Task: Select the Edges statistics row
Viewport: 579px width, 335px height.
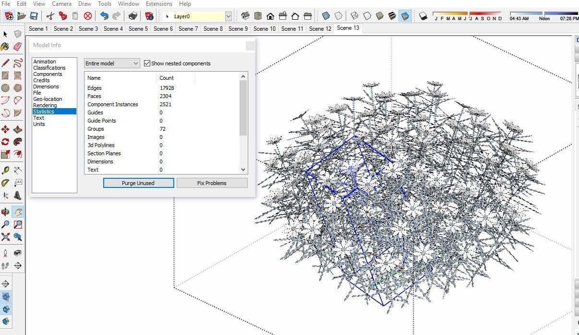Action: point(162,88)
